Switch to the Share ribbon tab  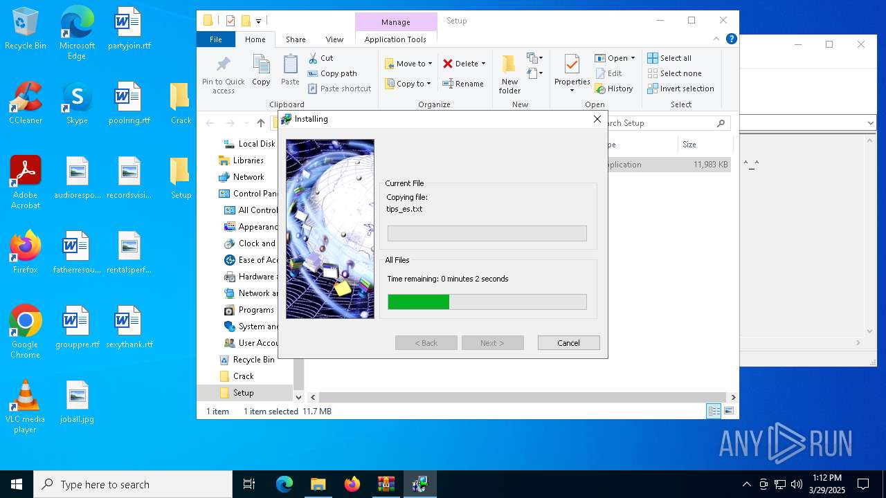click(x=296, y=39)
